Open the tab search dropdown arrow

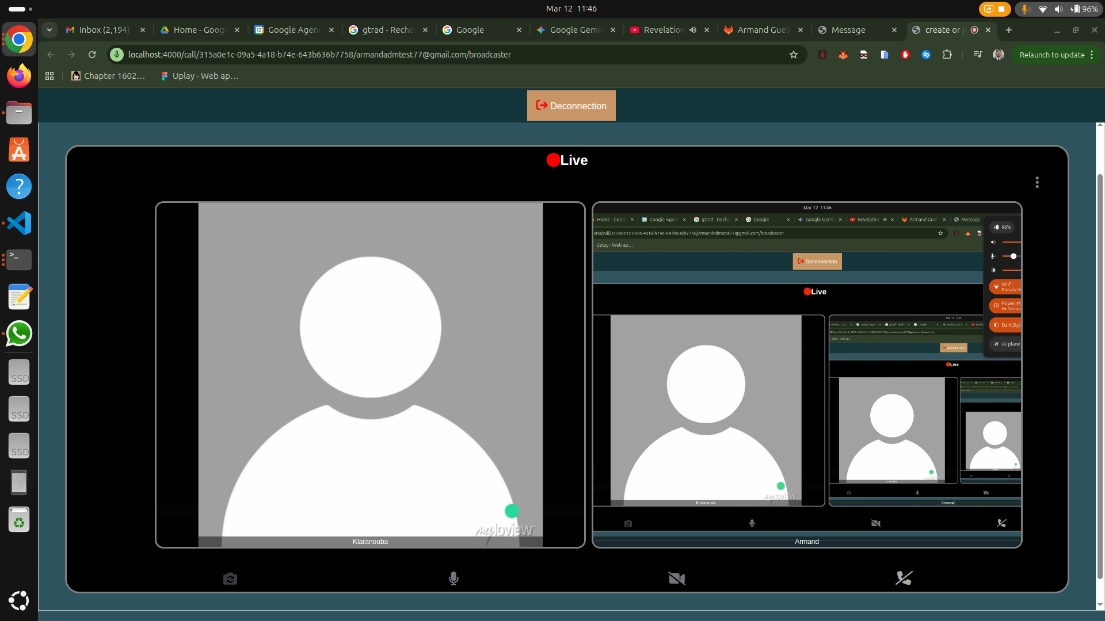pyautogui.click(x=49, y=30)
